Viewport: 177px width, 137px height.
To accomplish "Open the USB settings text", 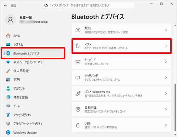I will (87, 124).
